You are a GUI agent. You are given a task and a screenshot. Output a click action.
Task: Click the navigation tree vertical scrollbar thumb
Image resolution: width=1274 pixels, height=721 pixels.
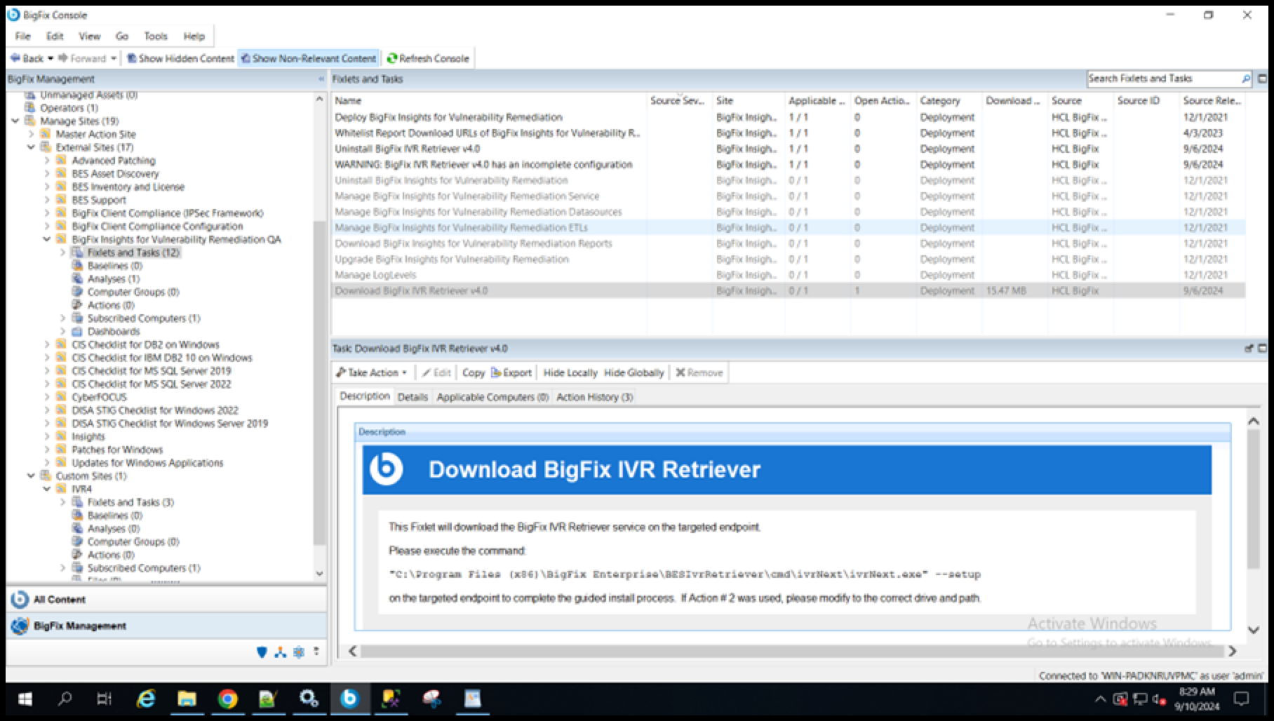point(319,382)
